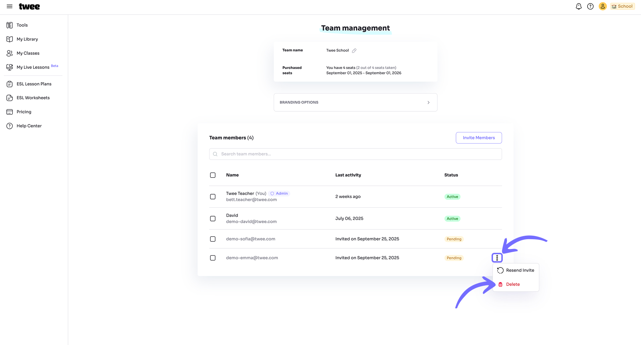Click the Pricing card icon
The image size is (641, 345).
pos(9,112)
